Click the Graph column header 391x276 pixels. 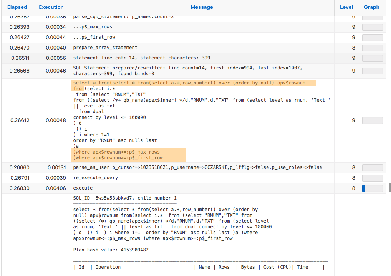pyautogui.click(x=371, y=7)
